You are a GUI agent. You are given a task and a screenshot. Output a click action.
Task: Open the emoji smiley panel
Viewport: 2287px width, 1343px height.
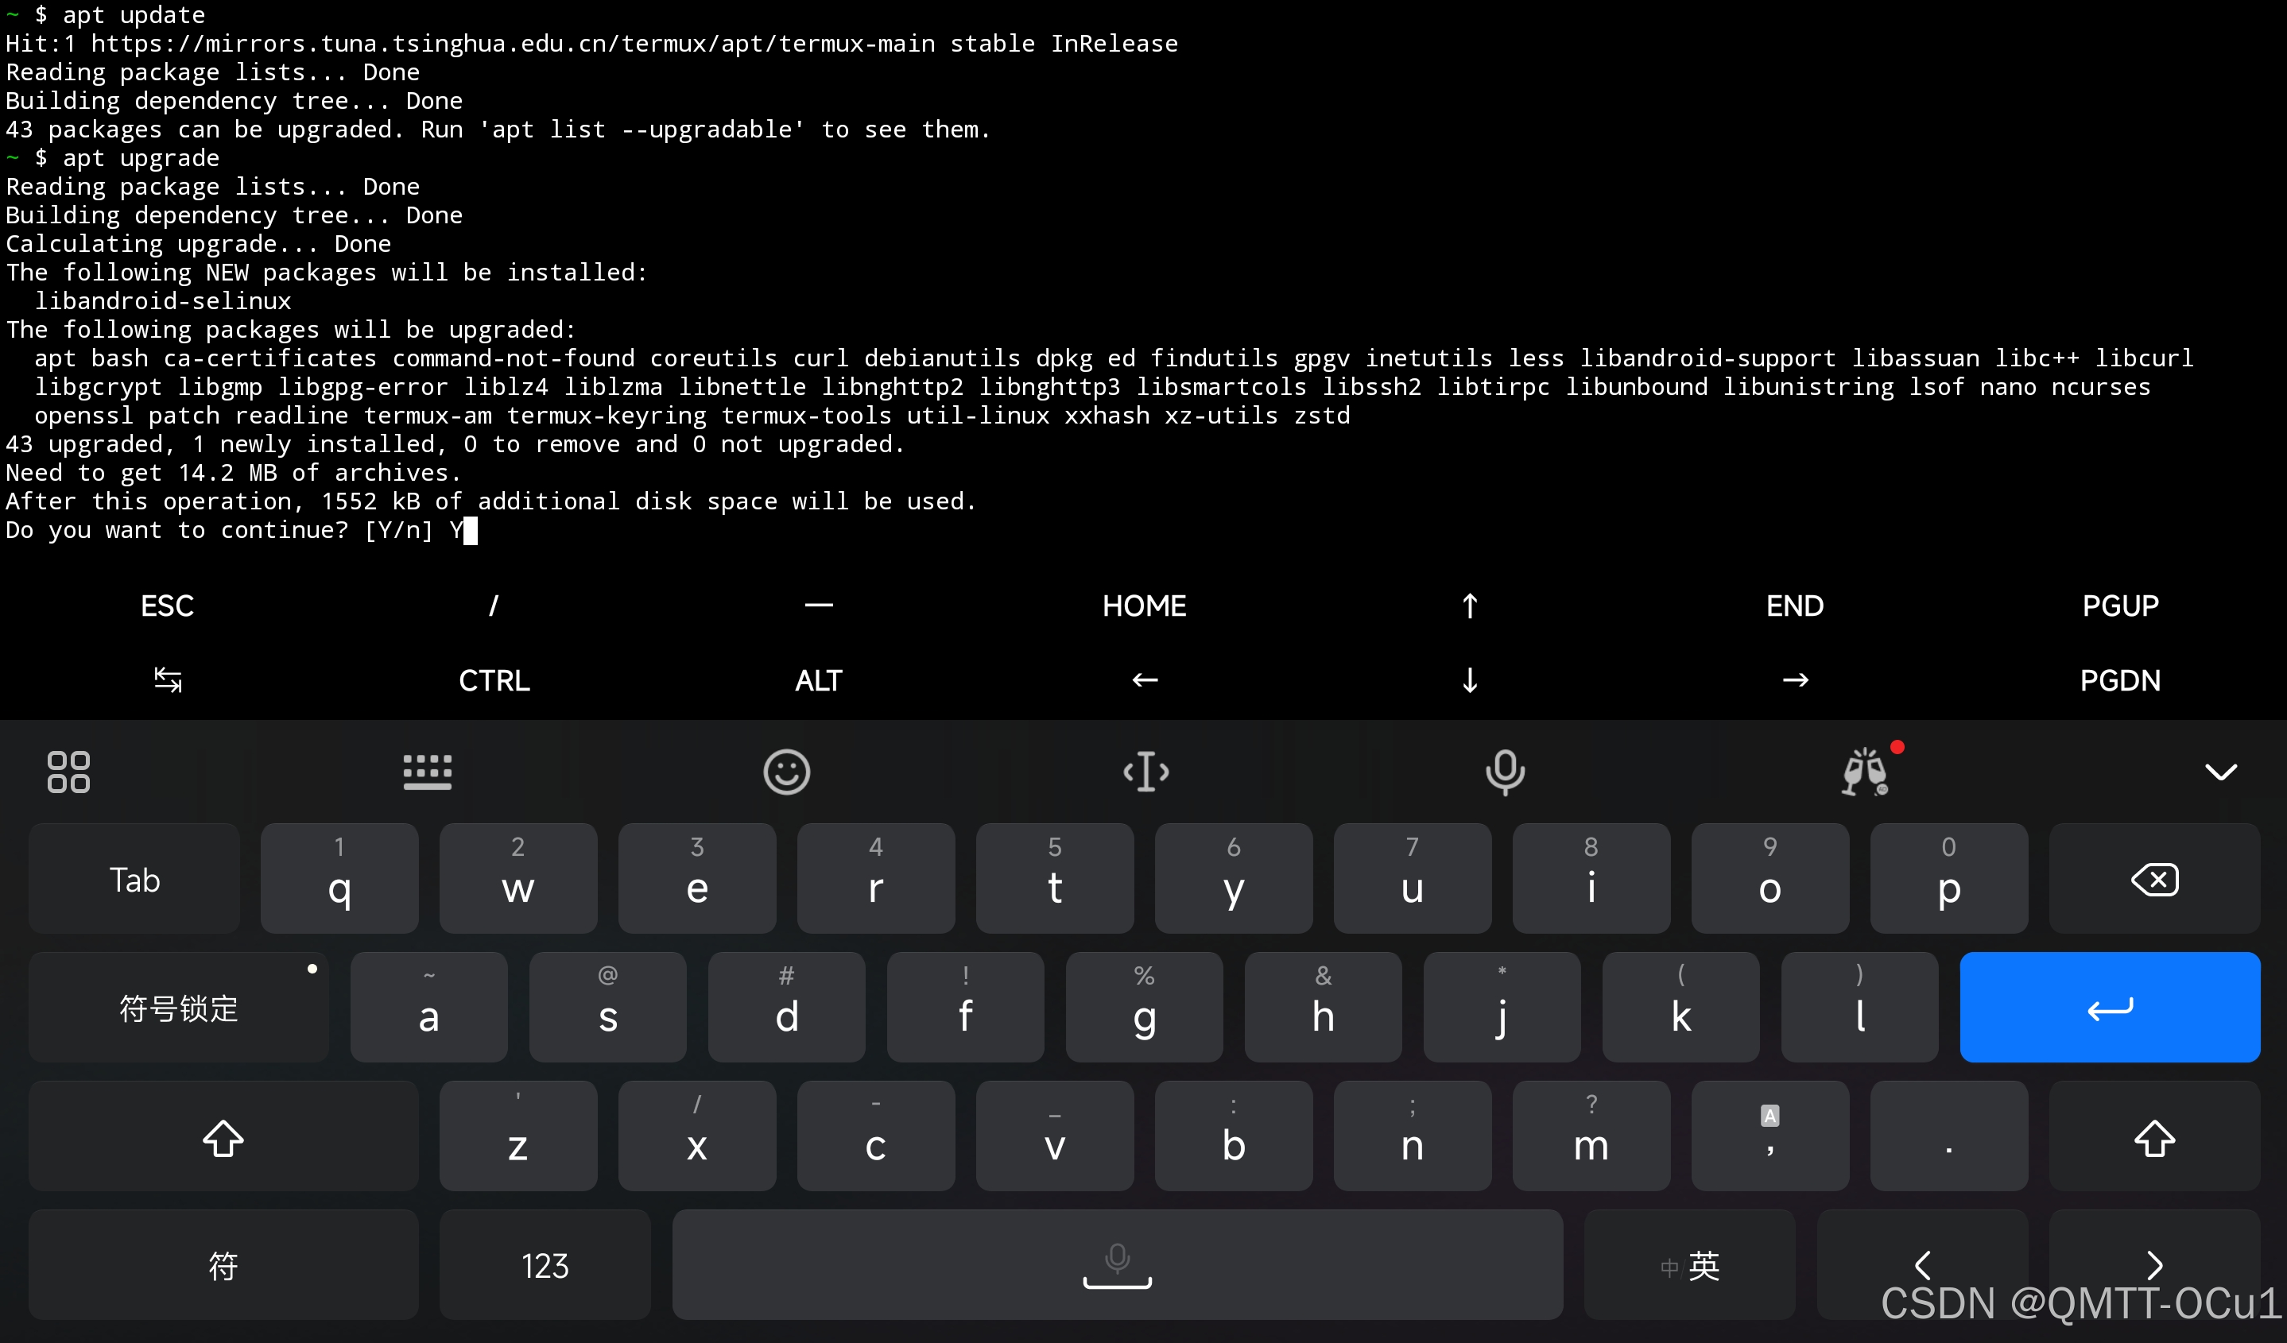786,772
